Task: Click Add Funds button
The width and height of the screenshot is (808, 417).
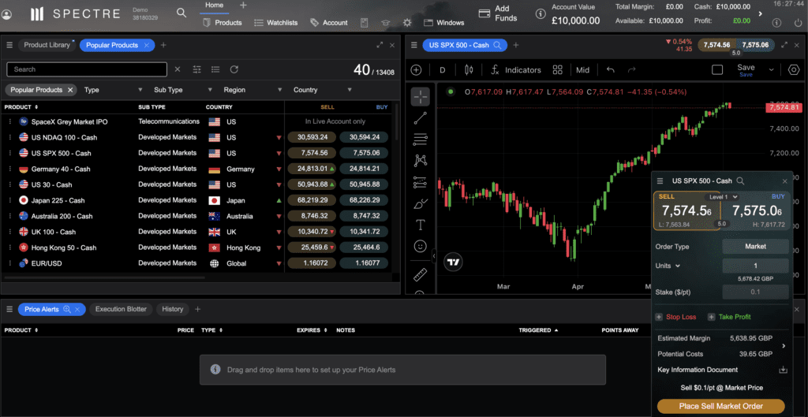Action: click(x=499, y=13)
